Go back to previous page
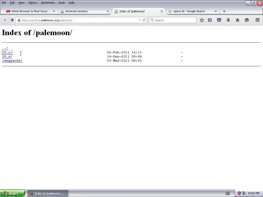The image size is (263, 197). [x=5, y=20]
